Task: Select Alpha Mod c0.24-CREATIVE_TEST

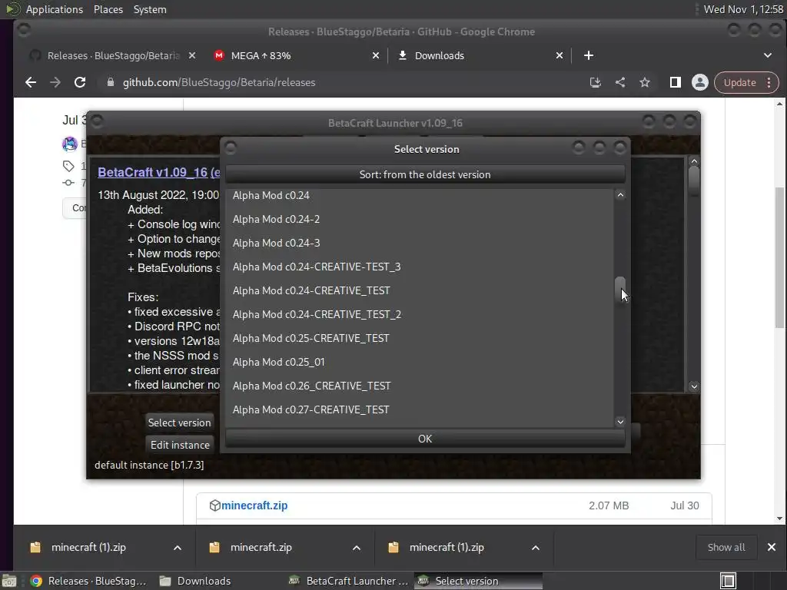Action: (x=419, y=290)
